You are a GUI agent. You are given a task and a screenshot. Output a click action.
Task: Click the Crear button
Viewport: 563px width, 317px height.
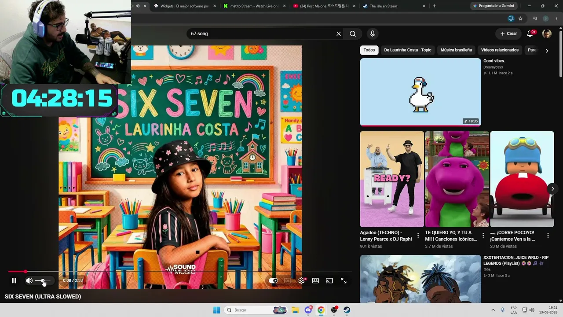[x=508, y=33]
